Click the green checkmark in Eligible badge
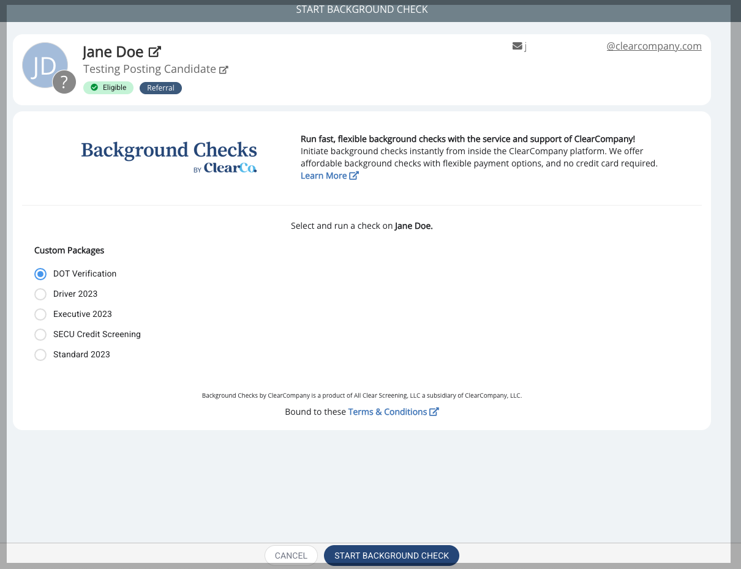The height and width of the screenshot is (569, 741). click(94, 87)
